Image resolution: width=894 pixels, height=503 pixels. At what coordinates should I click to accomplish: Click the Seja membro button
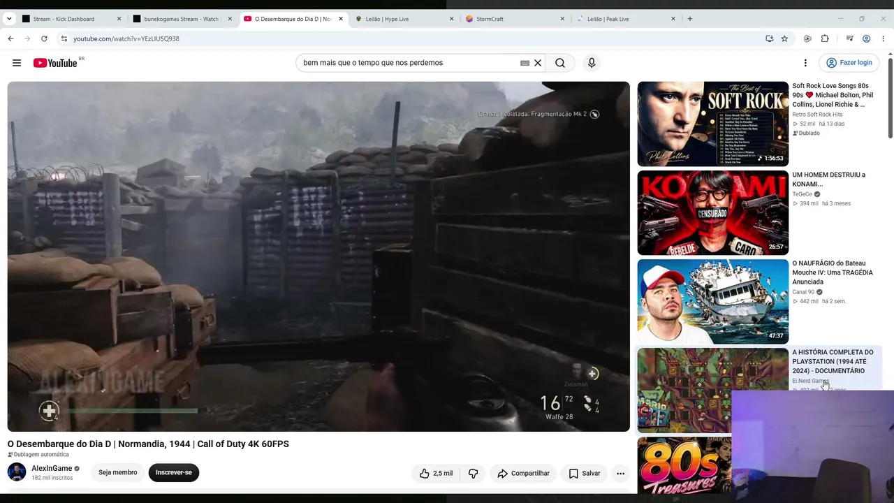pyautogui.click(x=118, y=473)
